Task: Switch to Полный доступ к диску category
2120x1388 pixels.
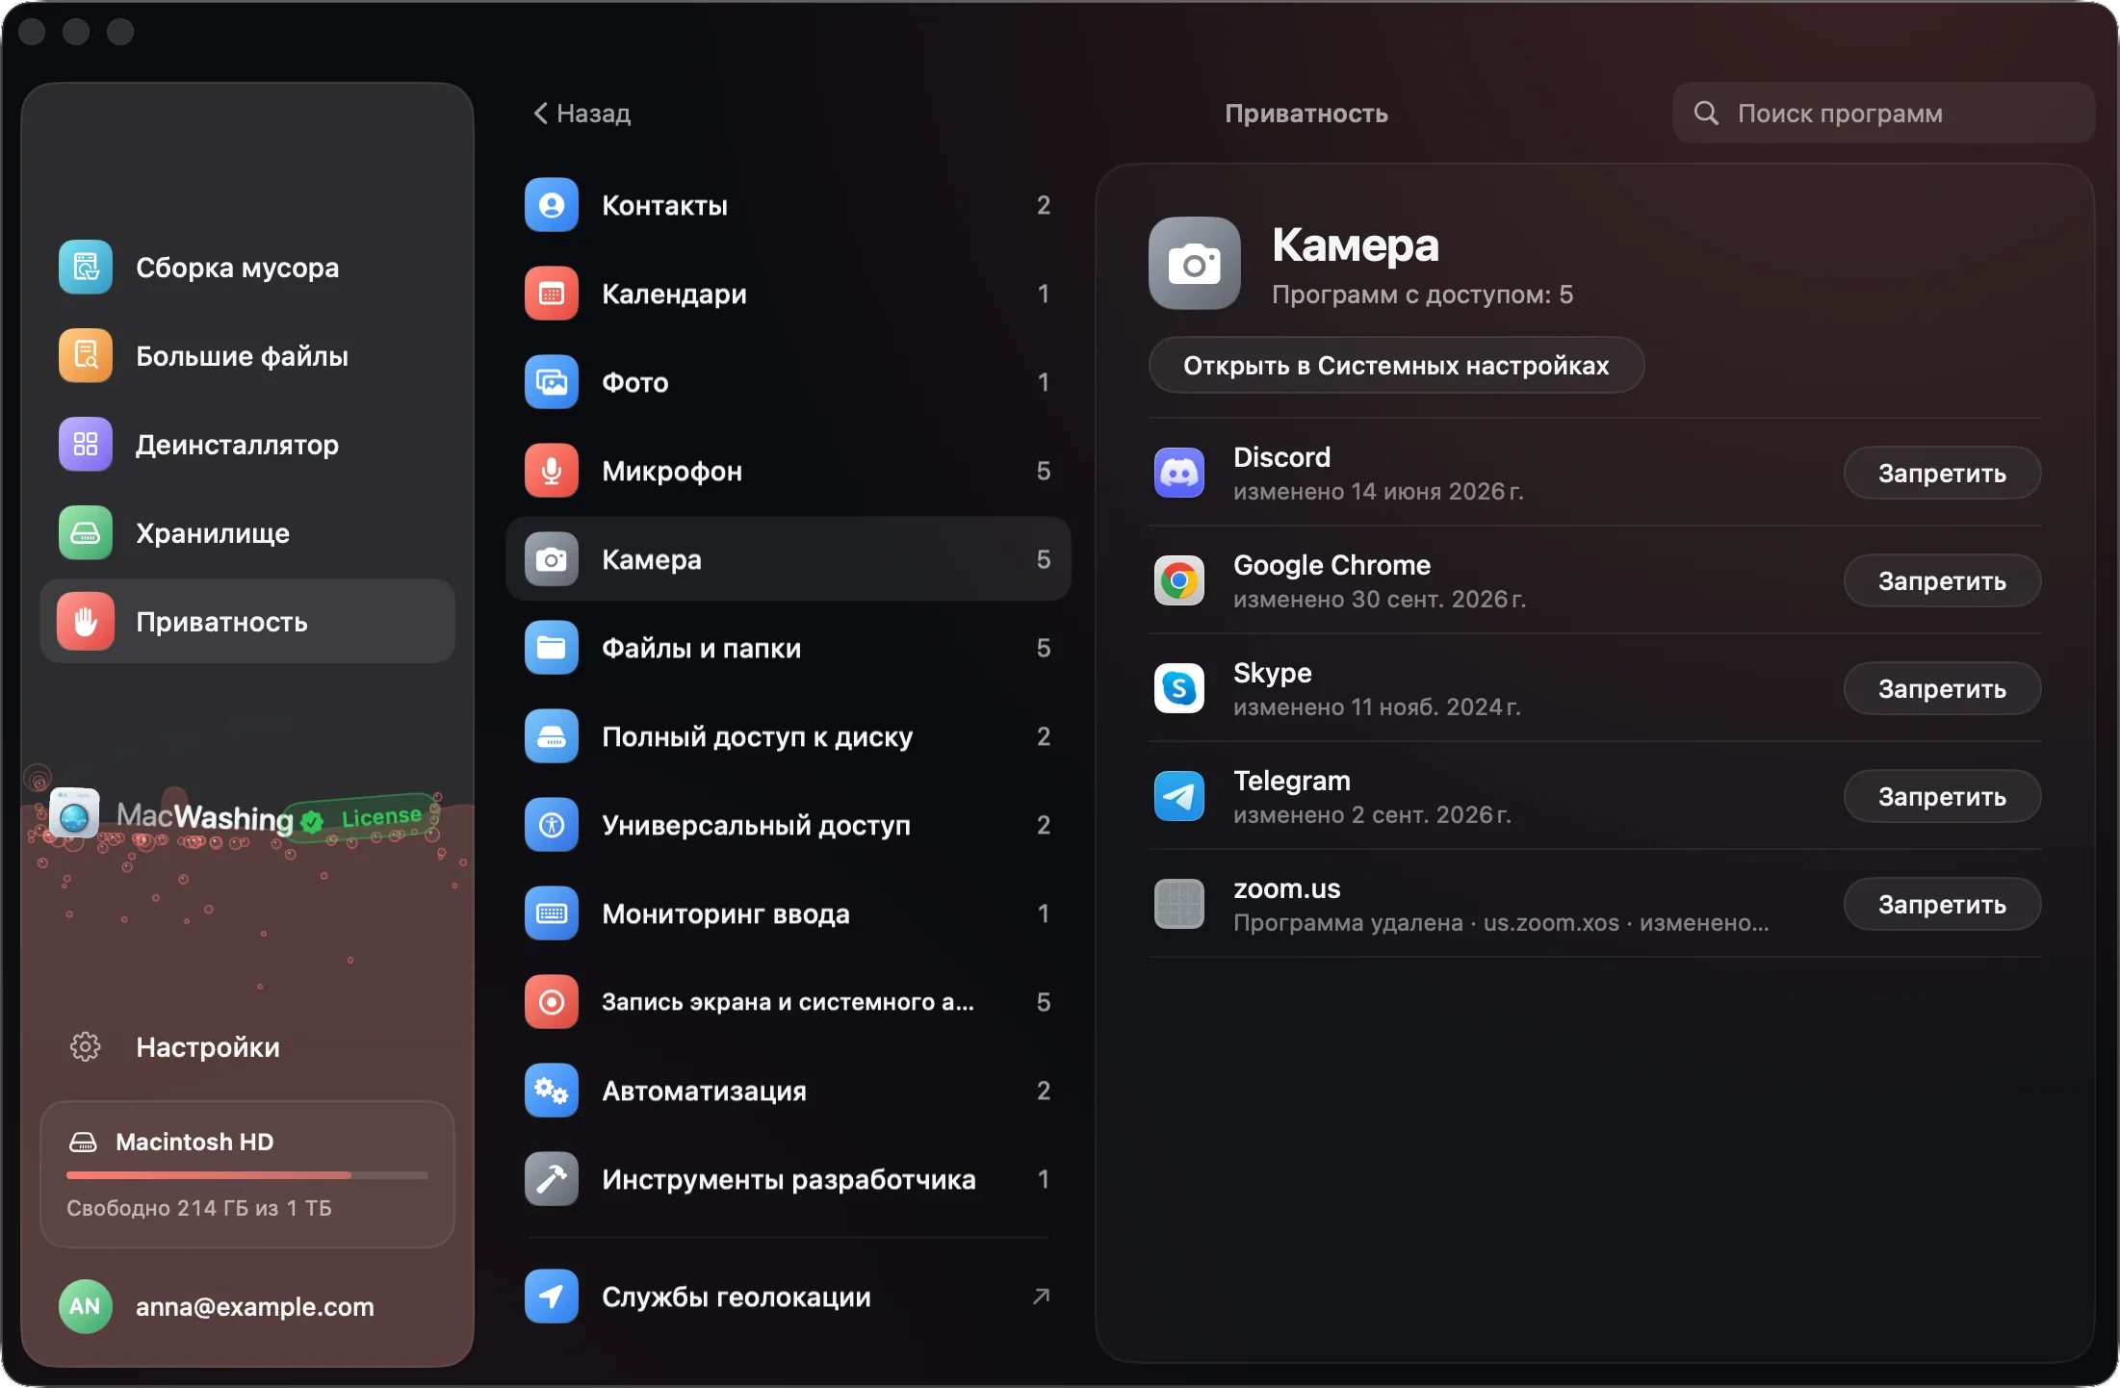Action: 789,736
